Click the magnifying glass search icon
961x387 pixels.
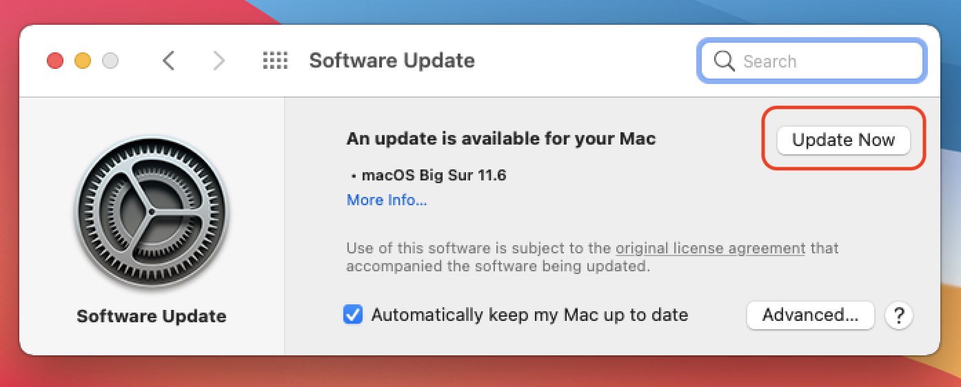pyautogui.click(x=724, y=61)
